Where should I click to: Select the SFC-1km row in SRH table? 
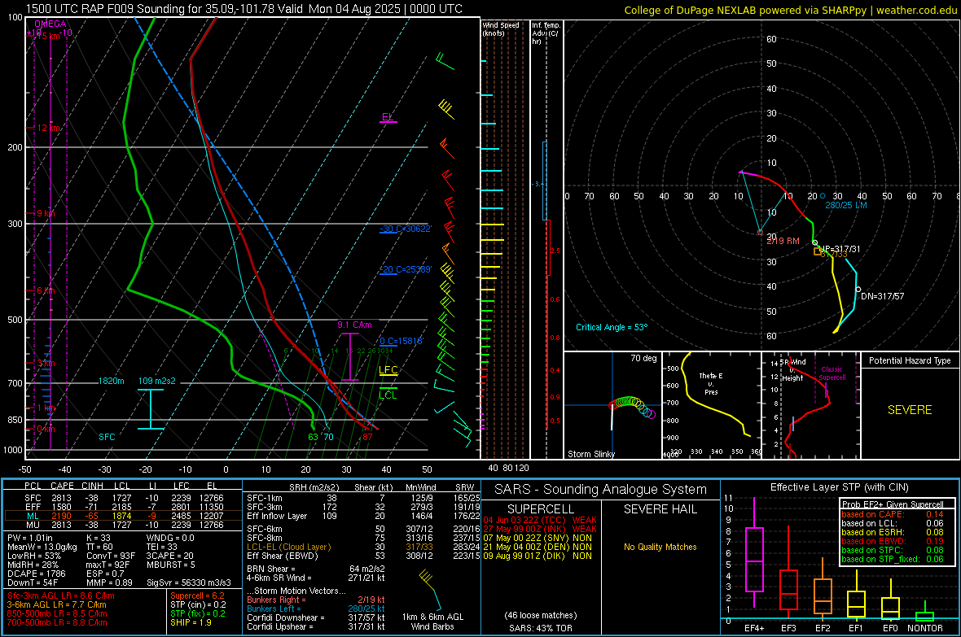[363, 498]
